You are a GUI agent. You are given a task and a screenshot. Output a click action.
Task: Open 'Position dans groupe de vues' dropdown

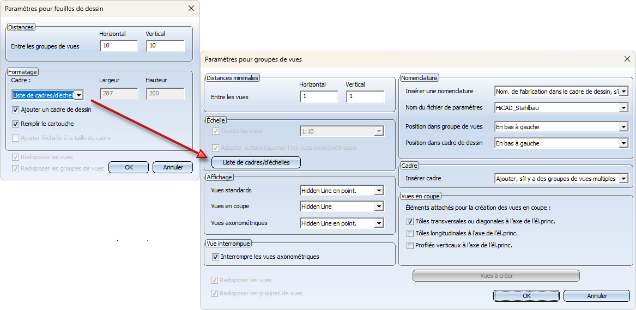click(624, 127)
